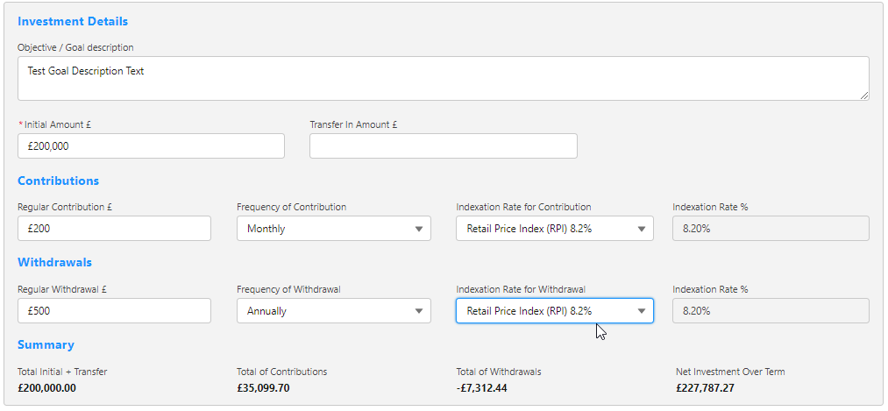Screen dimensions: 888x411
Task: Click the Summary section heading
Action: [x=46, y=345]
